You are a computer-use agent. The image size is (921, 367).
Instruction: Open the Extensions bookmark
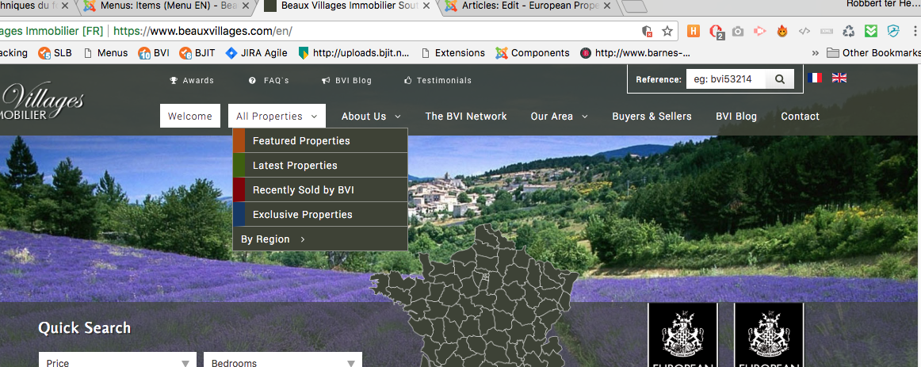pyautogui.click(x=453, y=53)
